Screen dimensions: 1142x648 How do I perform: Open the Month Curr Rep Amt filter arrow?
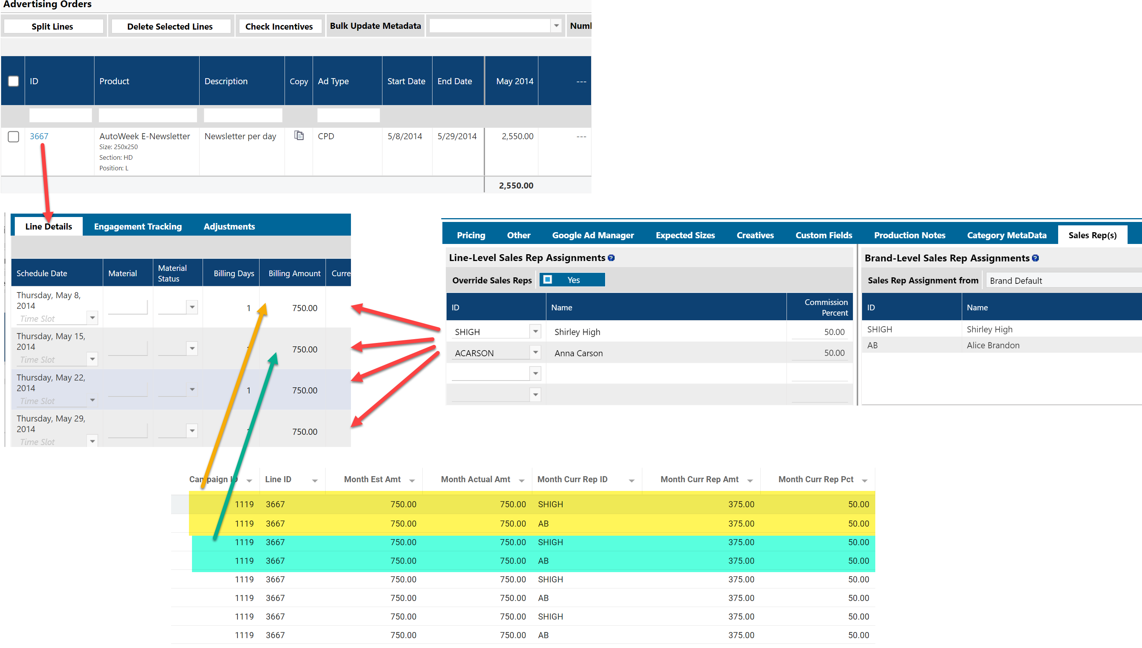pyautogui.click(x=750, y=481)
